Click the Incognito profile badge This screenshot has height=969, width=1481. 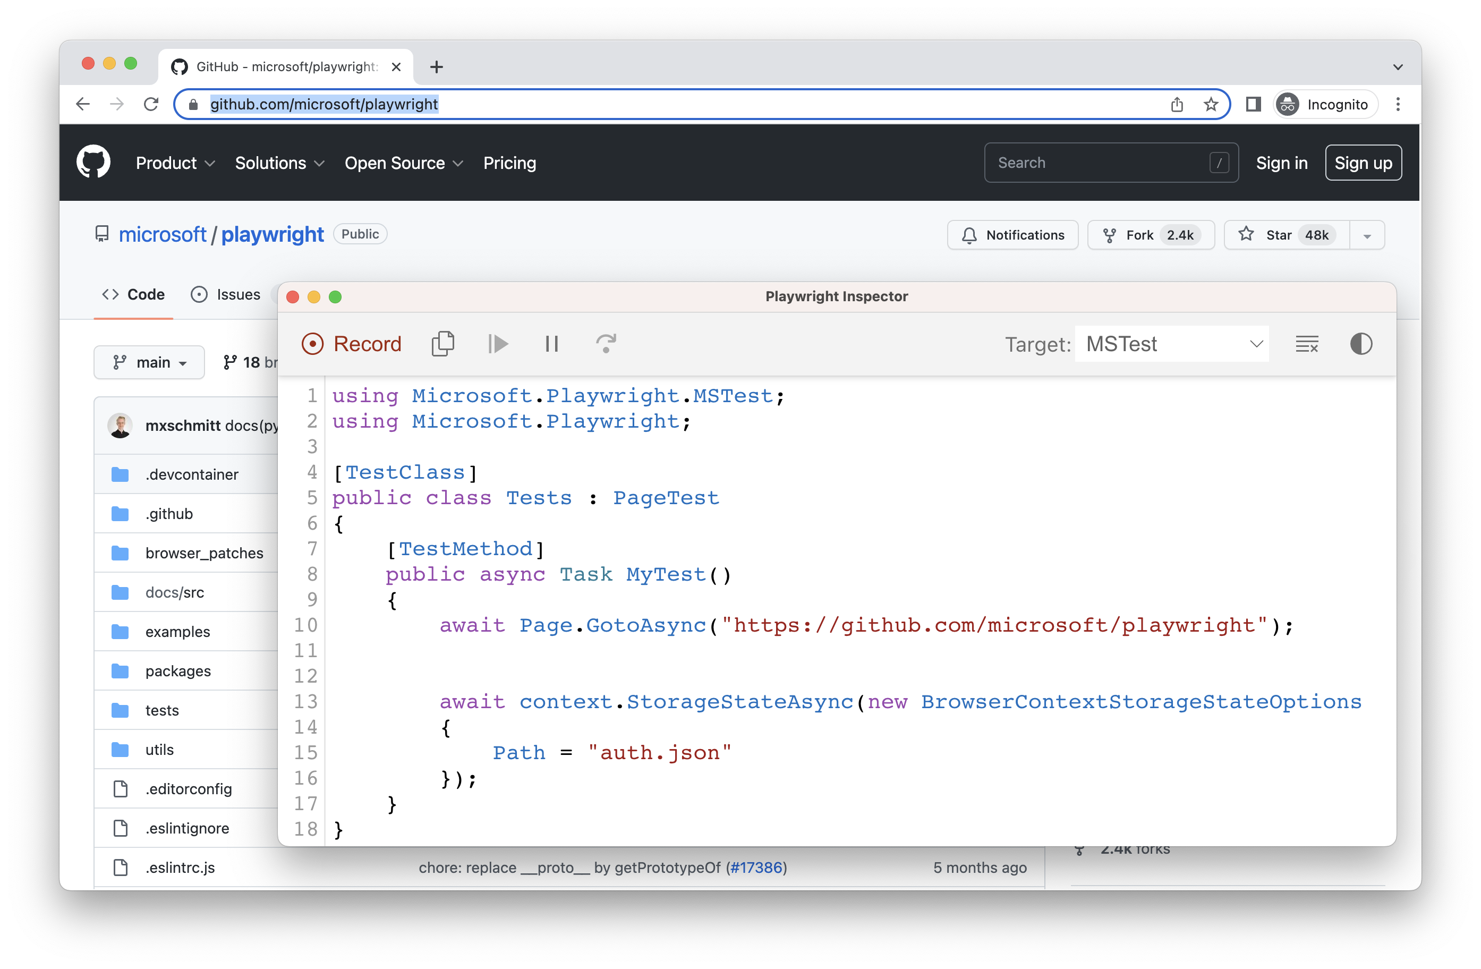1325,104
